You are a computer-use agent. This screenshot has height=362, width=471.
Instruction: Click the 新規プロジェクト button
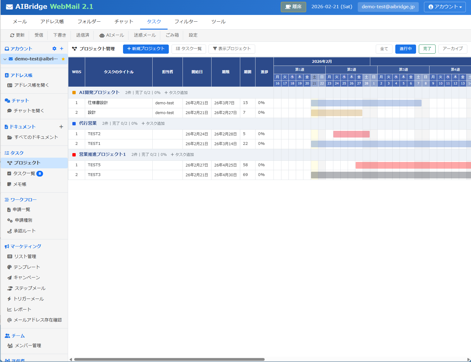(146, 49)
